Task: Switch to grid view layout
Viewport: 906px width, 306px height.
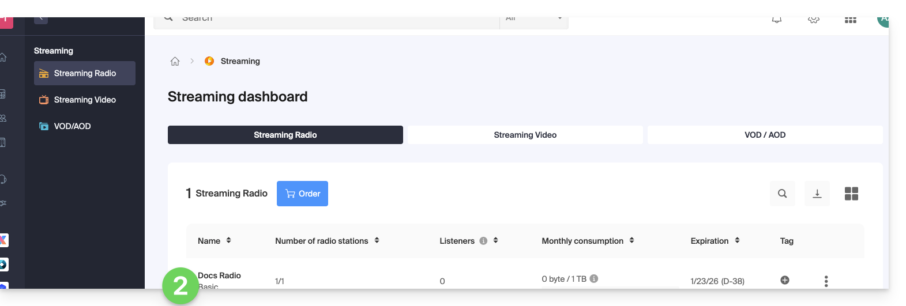Action: point(851,194)
